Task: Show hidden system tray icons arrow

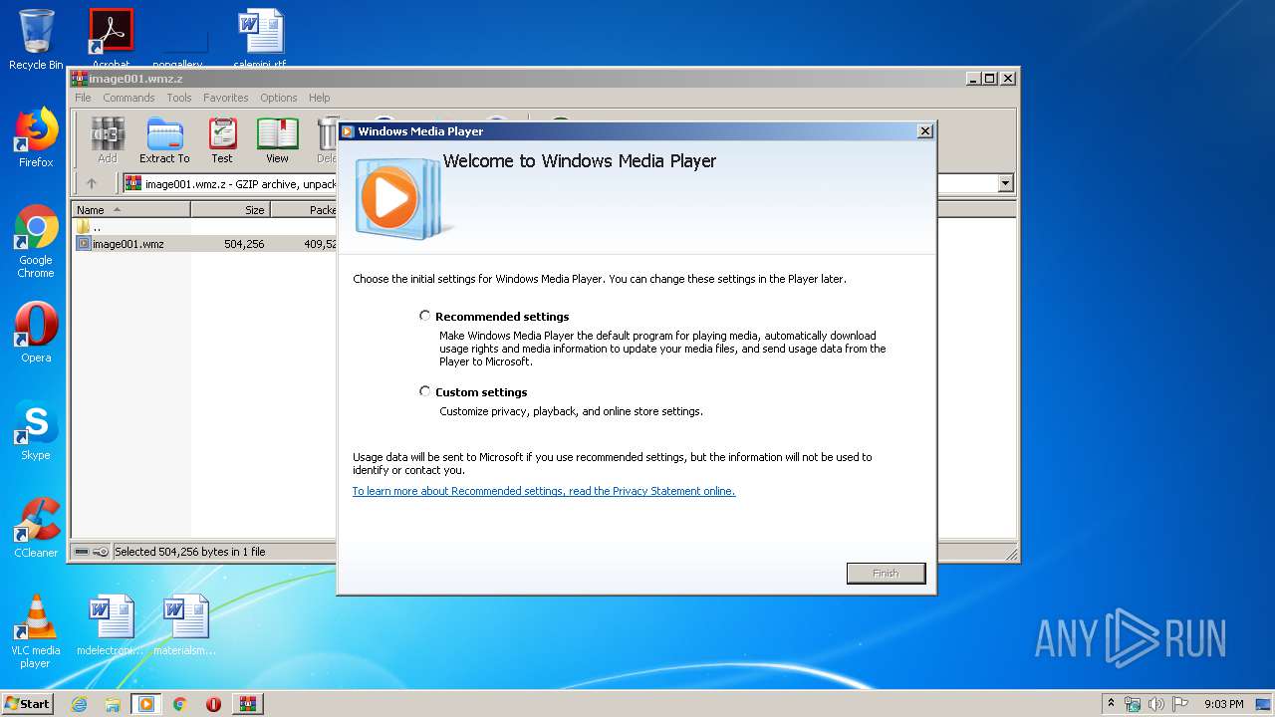Action: pos(1111,704)
